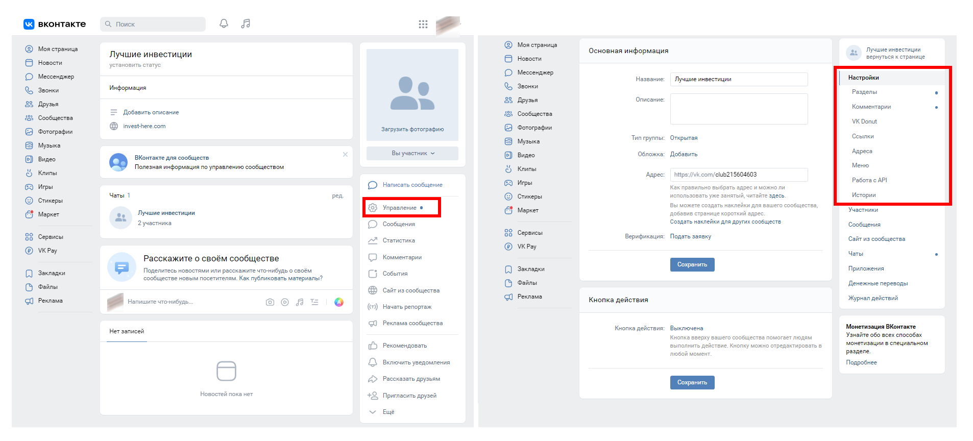Open Клипы in the community page sidebar

47,173
